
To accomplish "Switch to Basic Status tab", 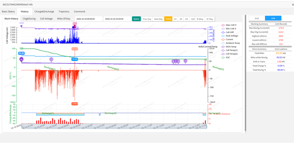I will [x=8, y=12].
